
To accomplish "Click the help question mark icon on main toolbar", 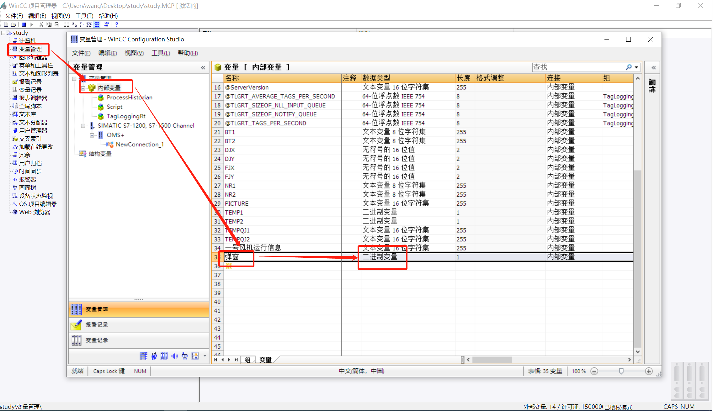I will tap(116, 24).
